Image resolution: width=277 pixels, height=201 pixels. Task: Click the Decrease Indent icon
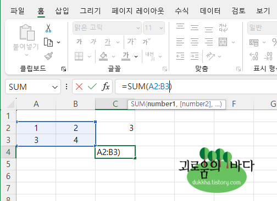(180, 56)
